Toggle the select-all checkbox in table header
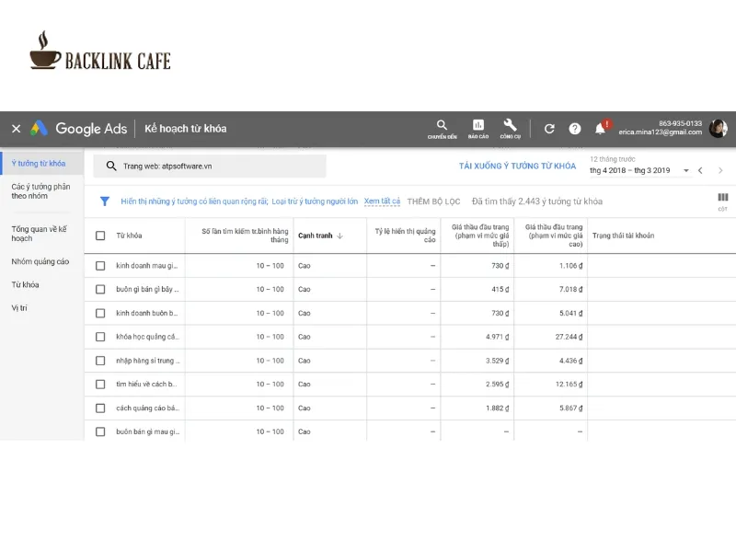This screenshot has width=736, height=552. (x=100, y=236)
